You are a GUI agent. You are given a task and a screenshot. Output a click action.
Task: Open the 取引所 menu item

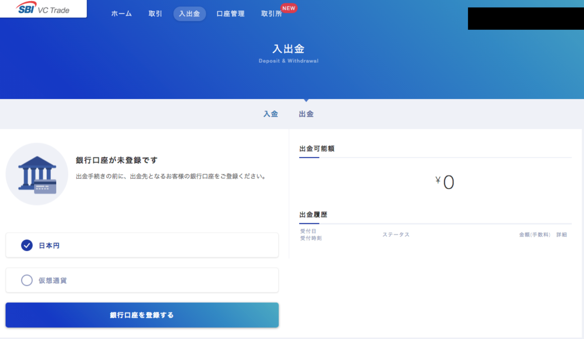coord(271,14)
